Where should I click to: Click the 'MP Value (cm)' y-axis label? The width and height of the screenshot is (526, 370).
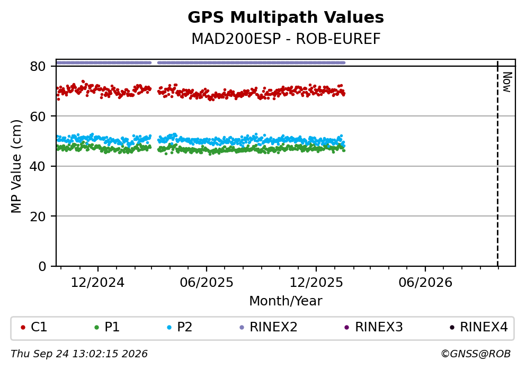click(16, 166)
